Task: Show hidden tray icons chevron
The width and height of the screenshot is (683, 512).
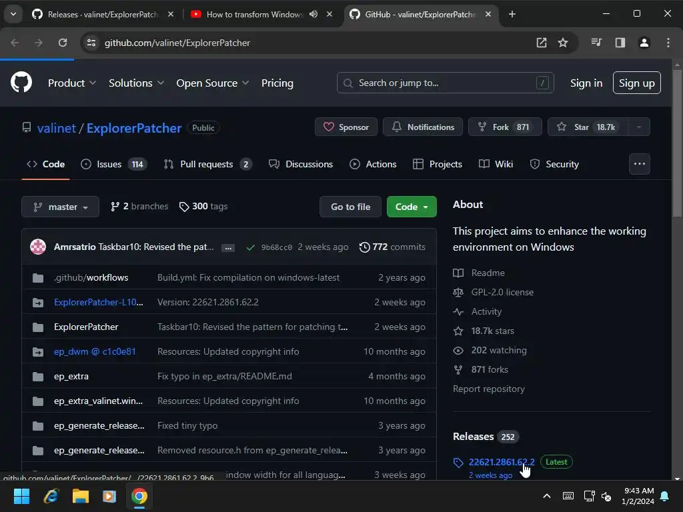Action: pyautogui.click(x=547, y=496)
